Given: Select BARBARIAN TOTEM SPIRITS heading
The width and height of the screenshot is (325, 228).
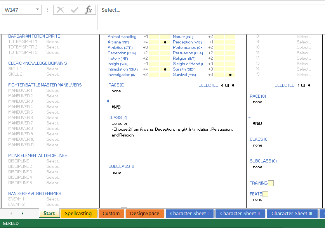Looking at the screenshot, I should point(34,36).
